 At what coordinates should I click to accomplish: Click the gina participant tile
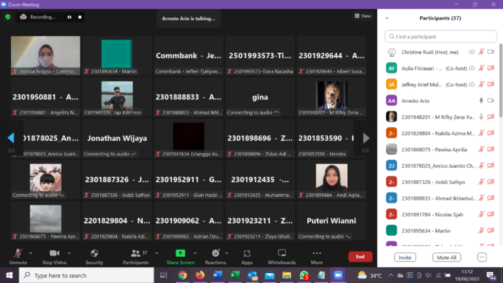pos(260,97)
